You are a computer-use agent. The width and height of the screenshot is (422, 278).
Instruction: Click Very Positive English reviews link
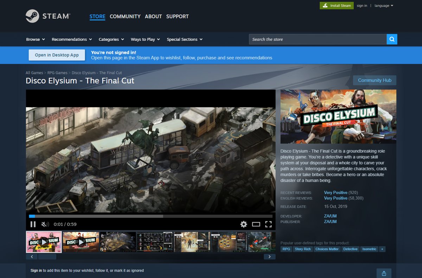tap(335, 198)
